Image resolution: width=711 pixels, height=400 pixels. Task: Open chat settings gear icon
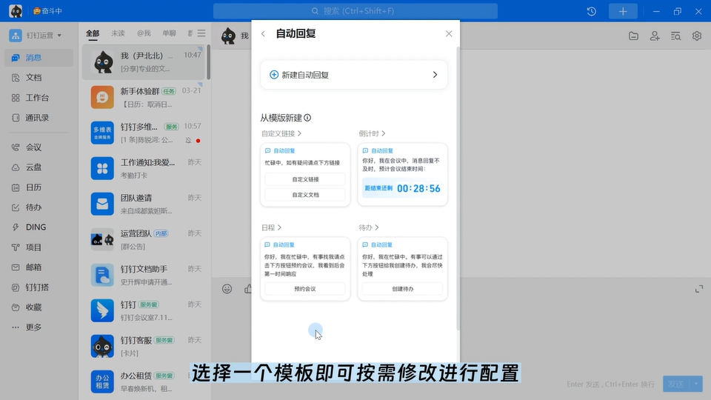696,36
